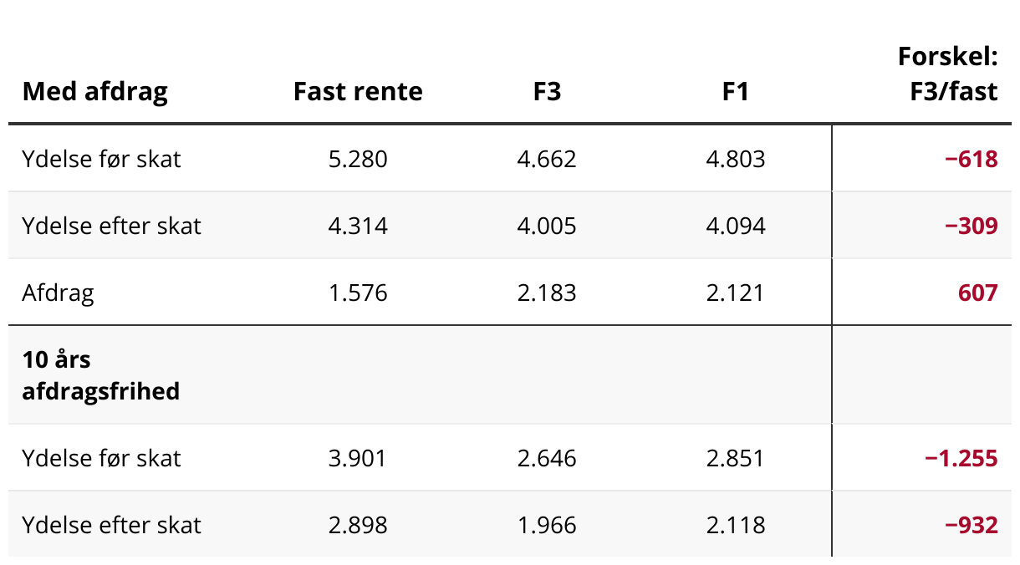
Task: Click the red −1.255 difference value
Action: (961, 458)
